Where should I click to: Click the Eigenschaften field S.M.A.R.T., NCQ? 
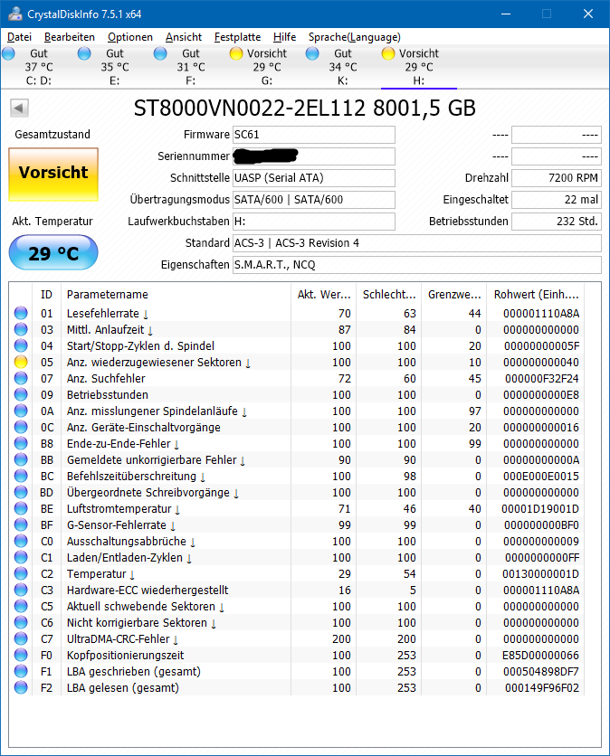(417, 265)
